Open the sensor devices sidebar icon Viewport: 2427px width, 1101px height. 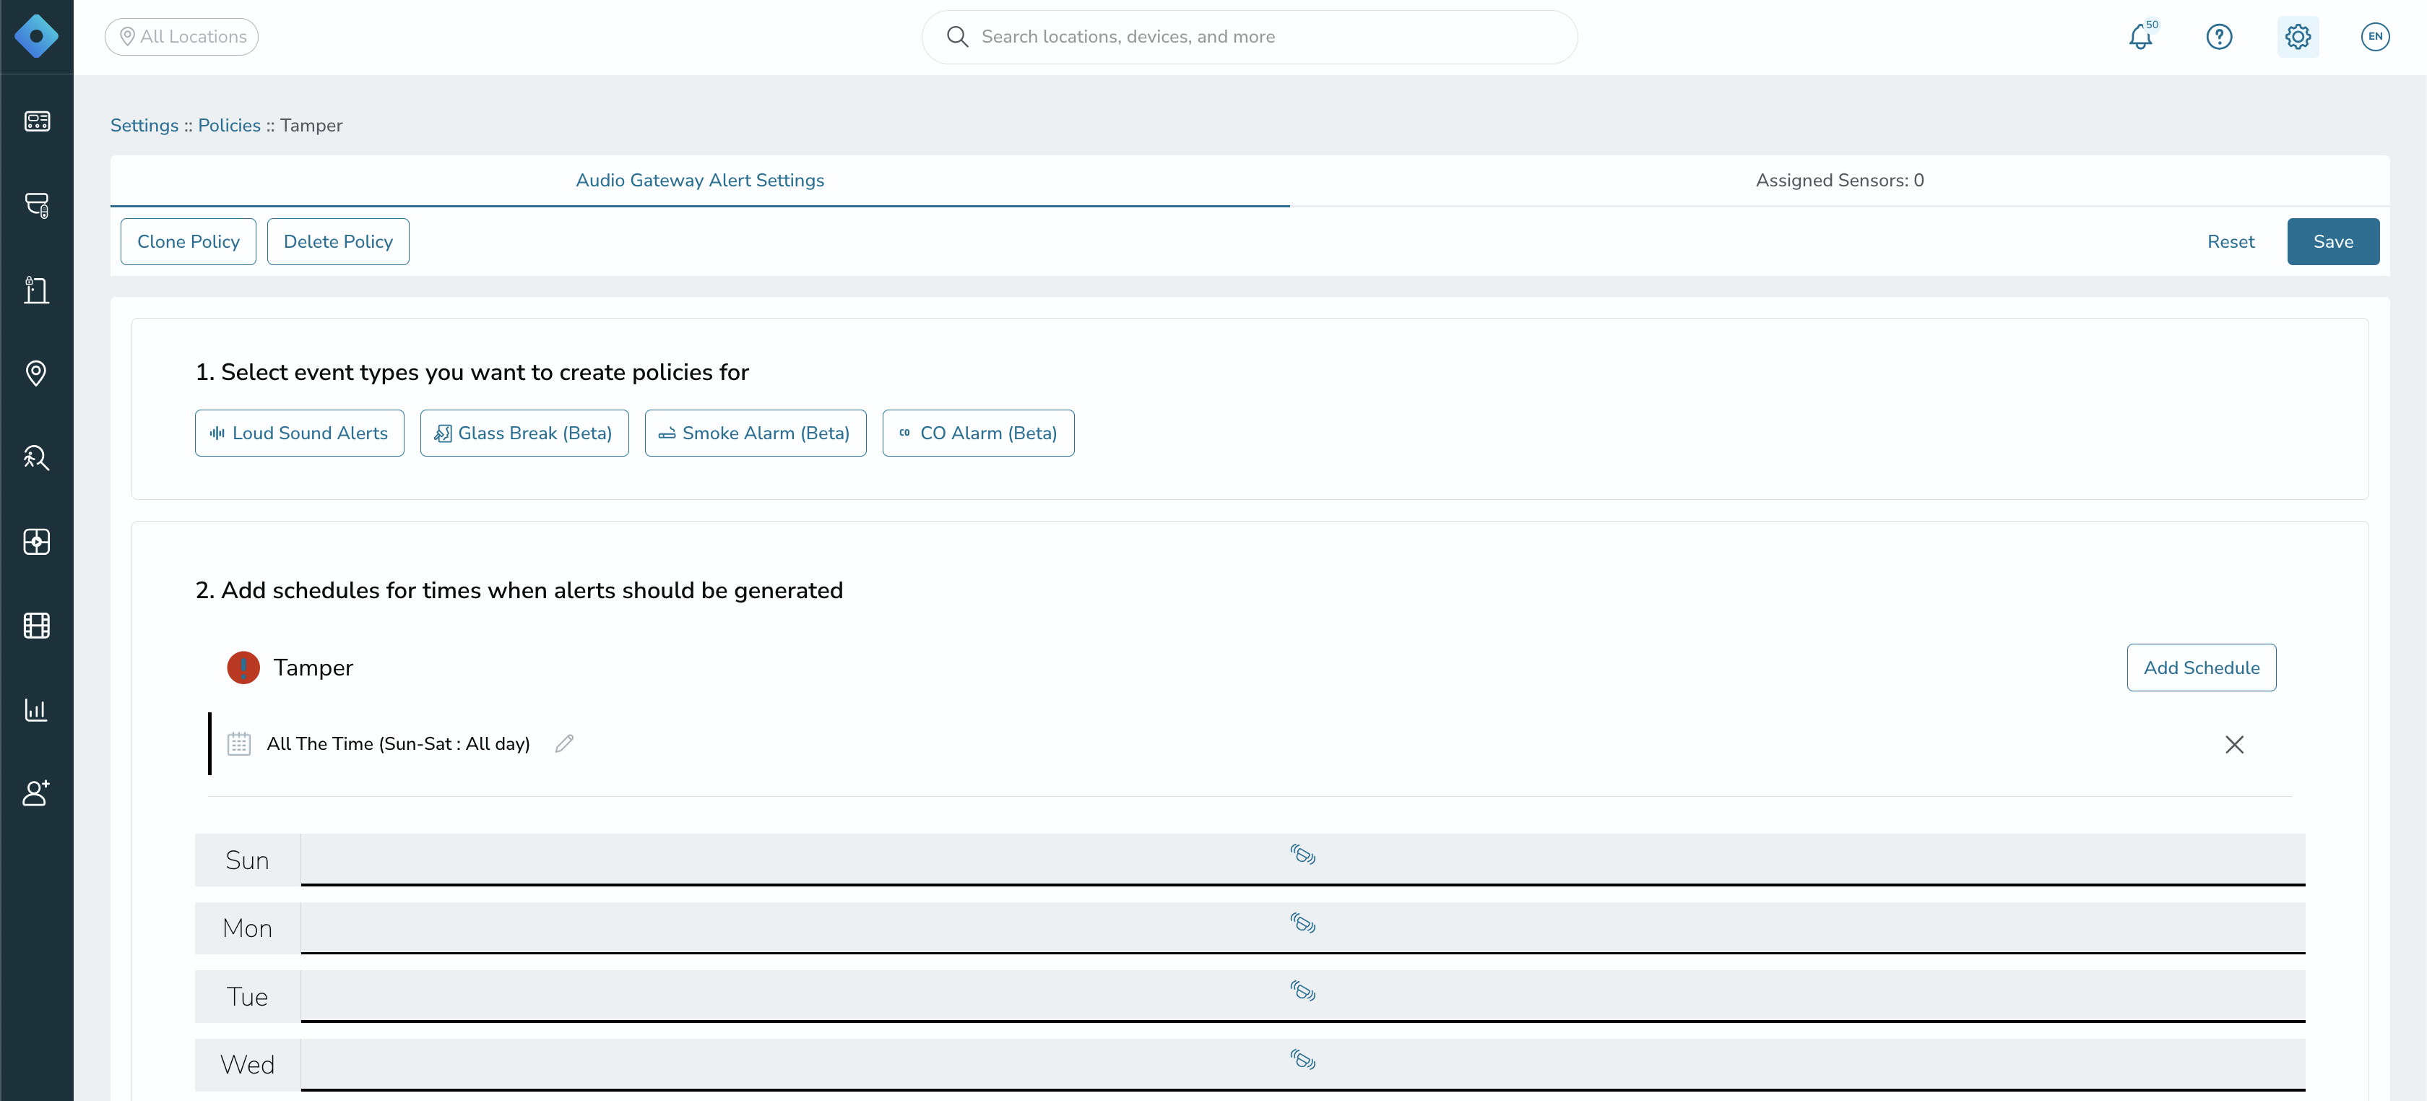pos(37,205)
